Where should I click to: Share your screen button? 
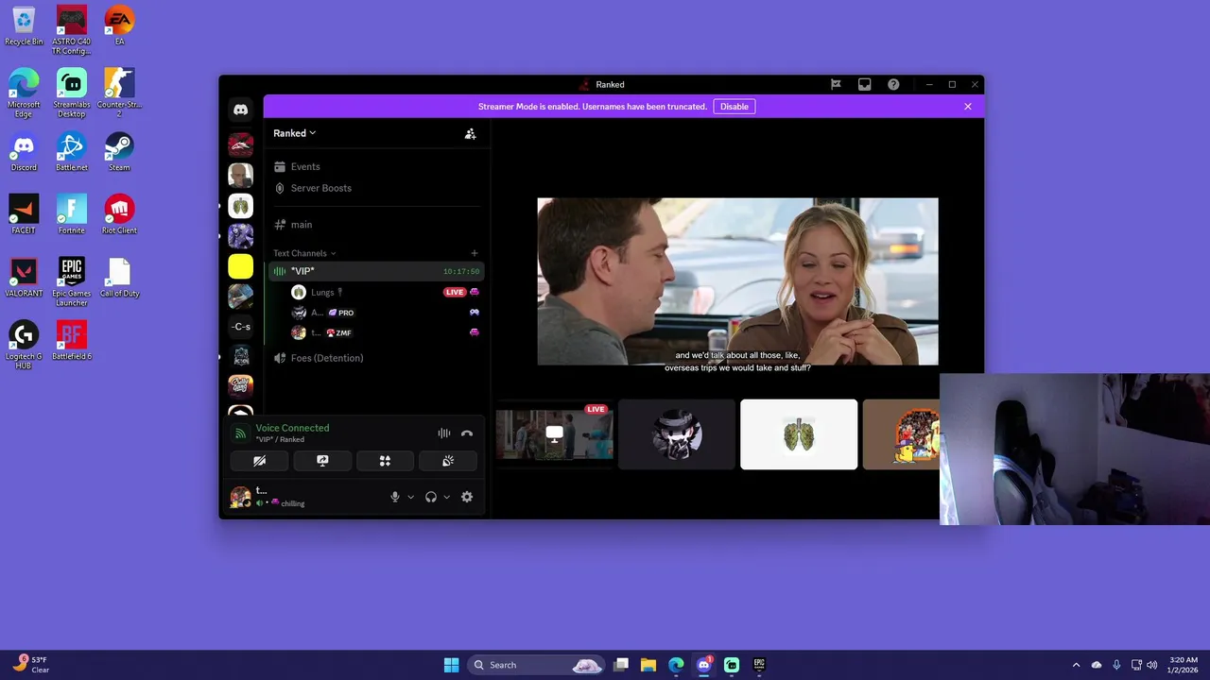pyautogui.click(x=322, y=461)
